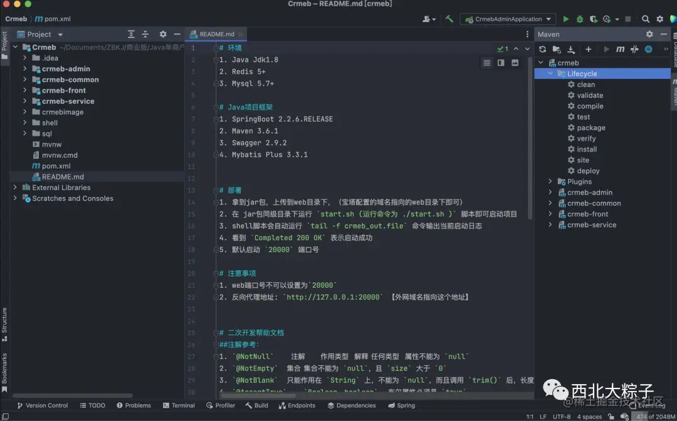Expand External Libraries node
This screenshot has width=677, height=421.
point(15,188)
